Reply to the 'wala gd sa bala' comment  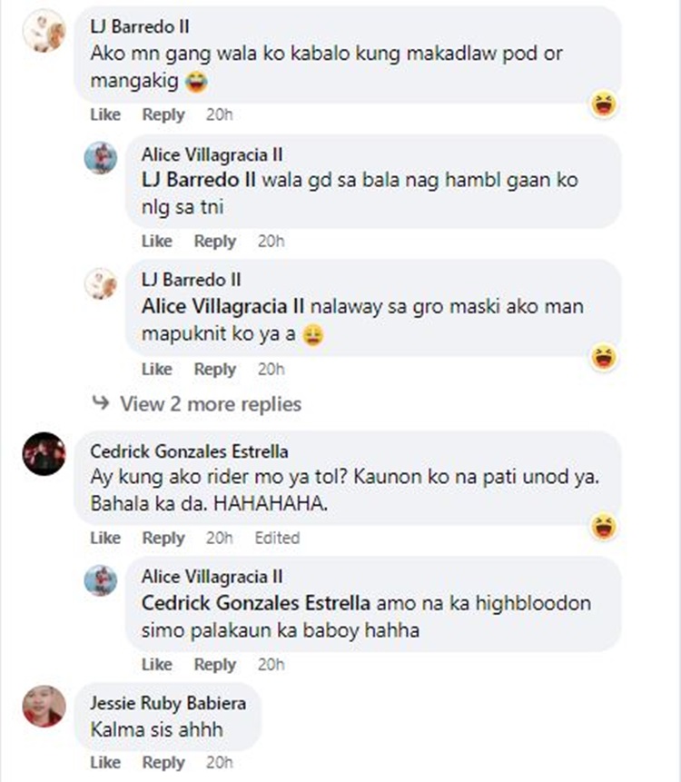point(215,242)
